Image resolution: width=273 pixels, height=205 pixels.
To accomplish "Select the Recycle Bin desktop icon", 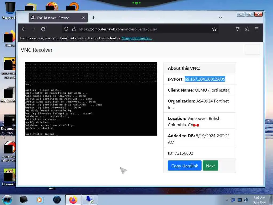I will 9,11.
